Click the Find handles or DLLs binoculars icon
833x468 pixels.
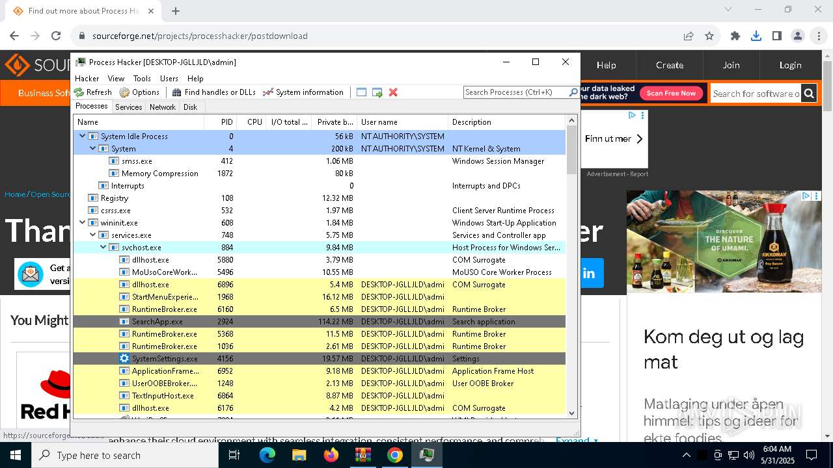pos(176,92)
